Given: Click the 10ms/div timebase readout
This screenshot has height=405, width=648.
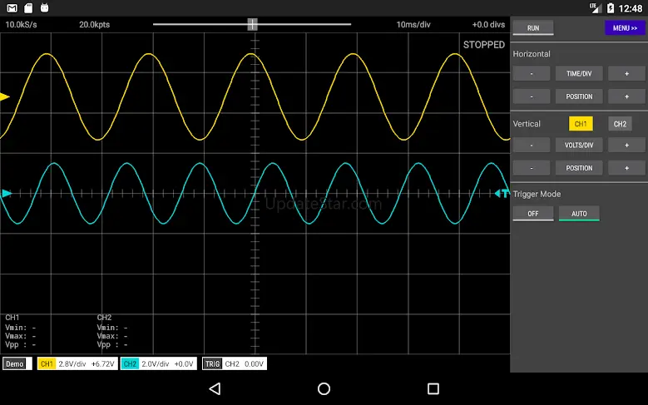Looking at the screenshot, I should pos(413,24).
